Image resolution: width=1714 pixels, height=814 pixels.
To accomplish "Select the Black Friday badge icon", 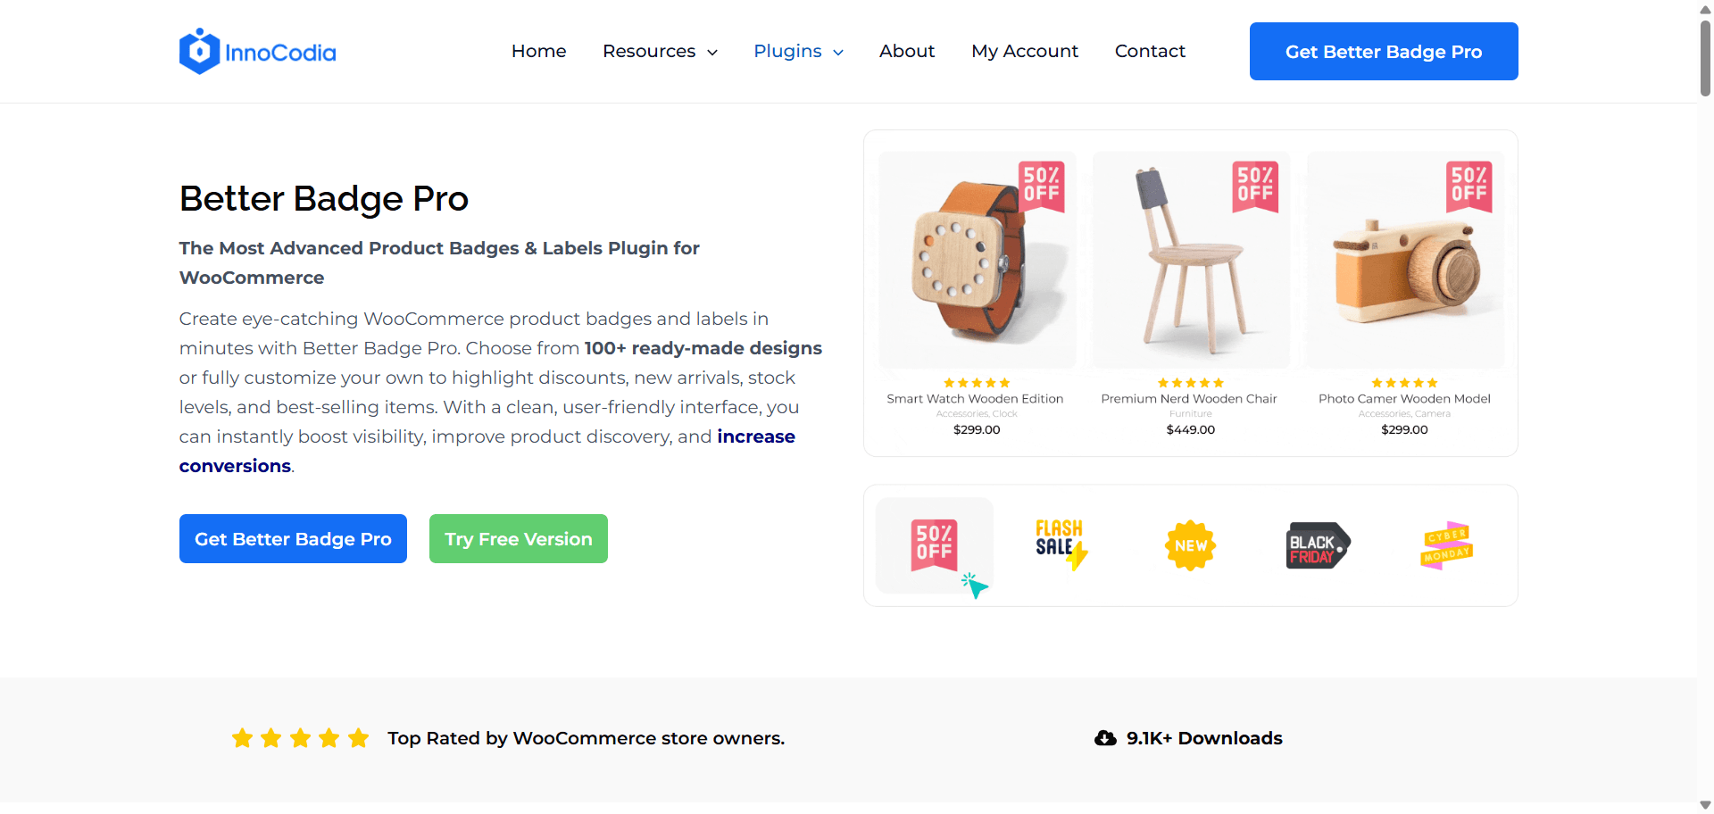I will [x=1319, y=545].
